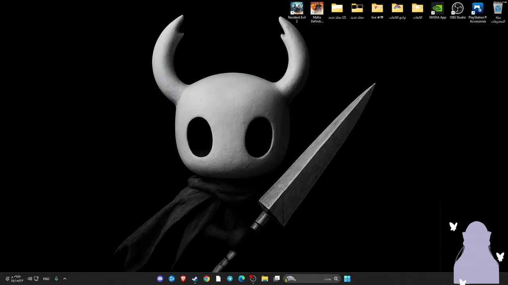
Task: Open Google Chrome from taskbar
Action: tap(206, 279)
